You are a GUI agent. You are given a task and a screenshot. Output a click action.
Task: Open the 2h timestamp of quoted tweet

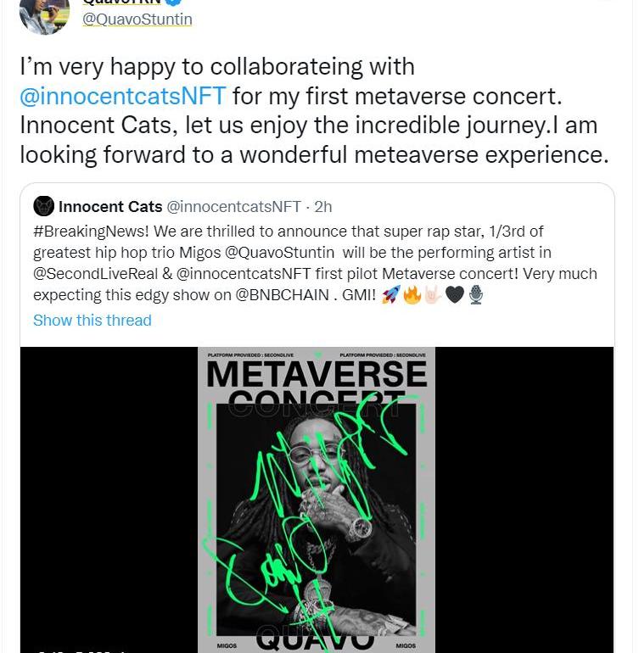click(x=322, y=207)
